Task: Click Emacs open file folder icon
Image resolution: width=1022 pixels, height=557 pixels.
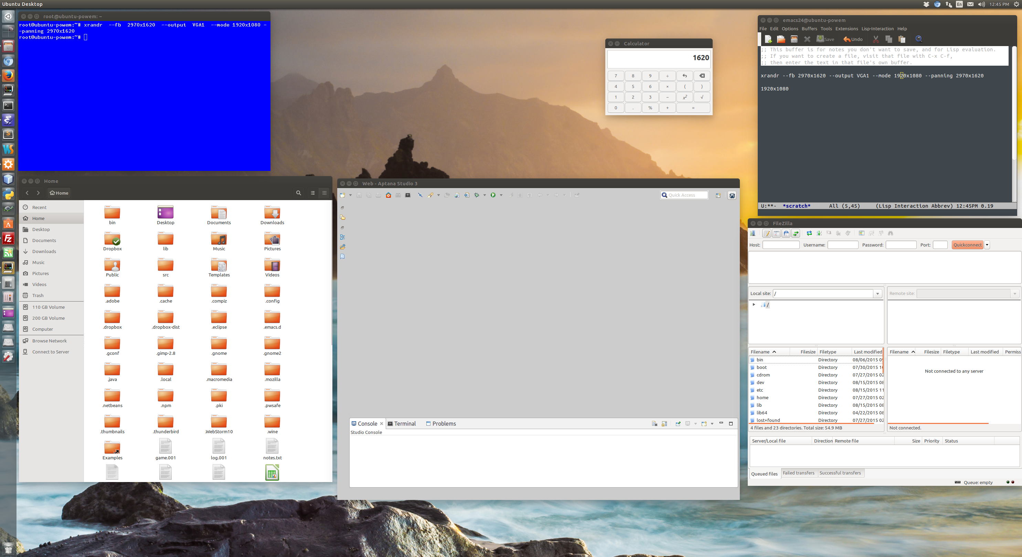Action: point(781,39)
